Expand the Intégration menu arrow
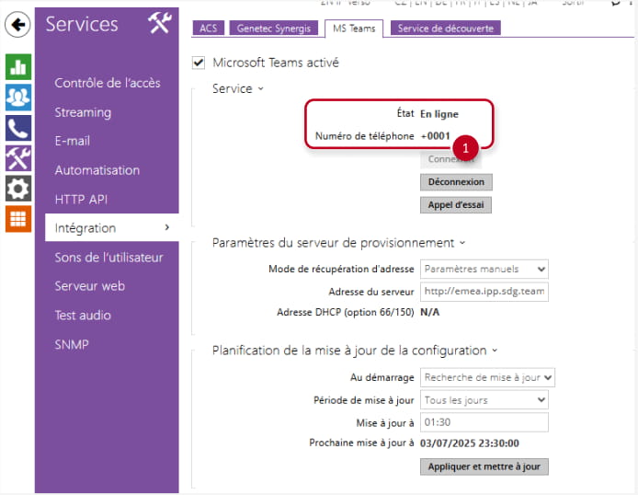Viewport: 638px width, 495px height. pyautogui.click(x=166, y=227)
